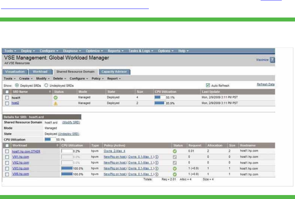Switch to the Capacity Advisor tab
The image size is (295, 199).
(114, 72)
